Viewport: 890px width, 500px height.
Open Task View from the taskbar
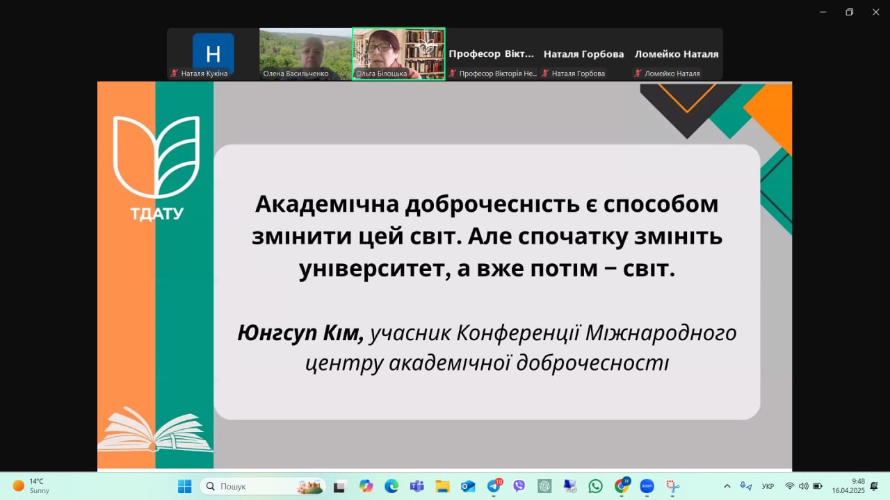(x=340, y=486)
